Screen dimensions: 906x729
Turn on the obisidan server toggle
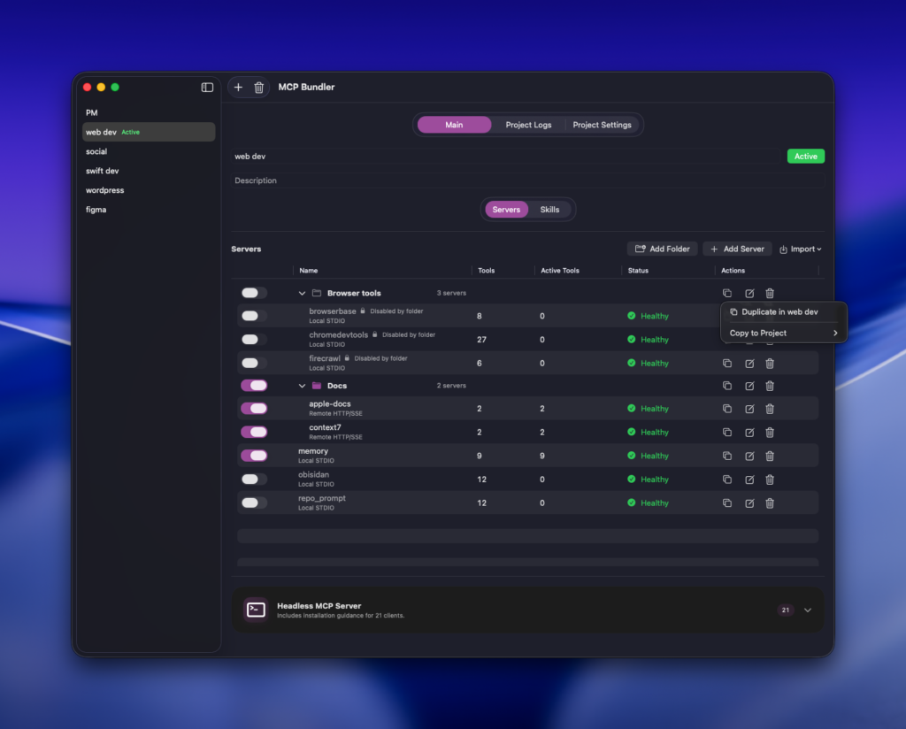(x=254, y=480)
